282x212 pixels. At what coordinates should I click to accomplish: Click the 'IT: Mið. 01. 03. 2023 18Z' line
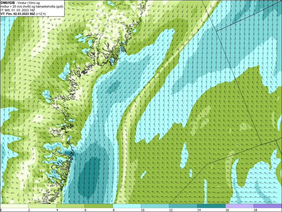coord(17,10)
